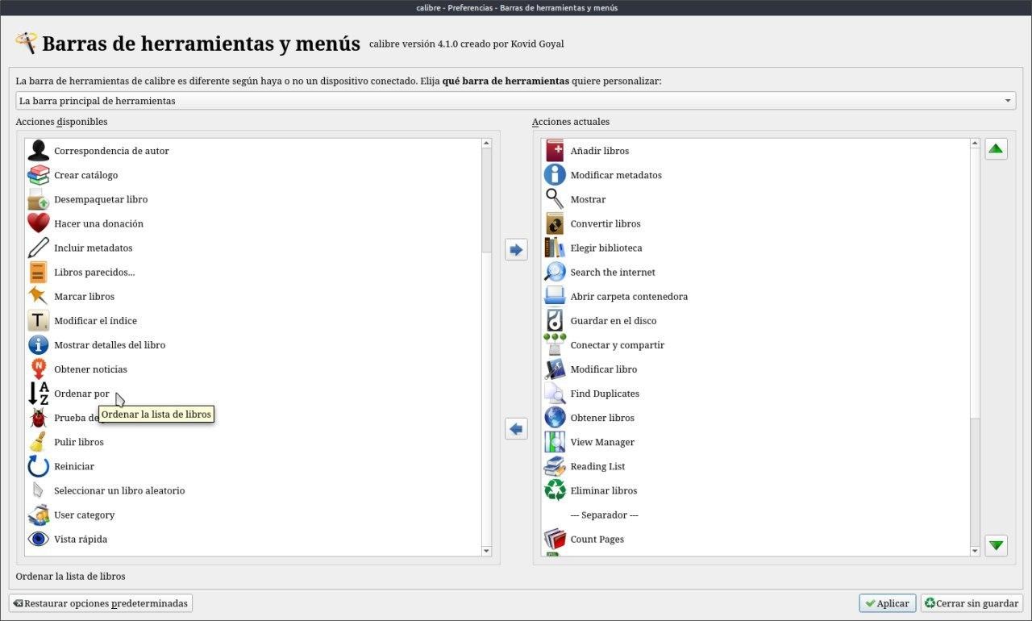Select View Manager in current actions

pos(756,442)
